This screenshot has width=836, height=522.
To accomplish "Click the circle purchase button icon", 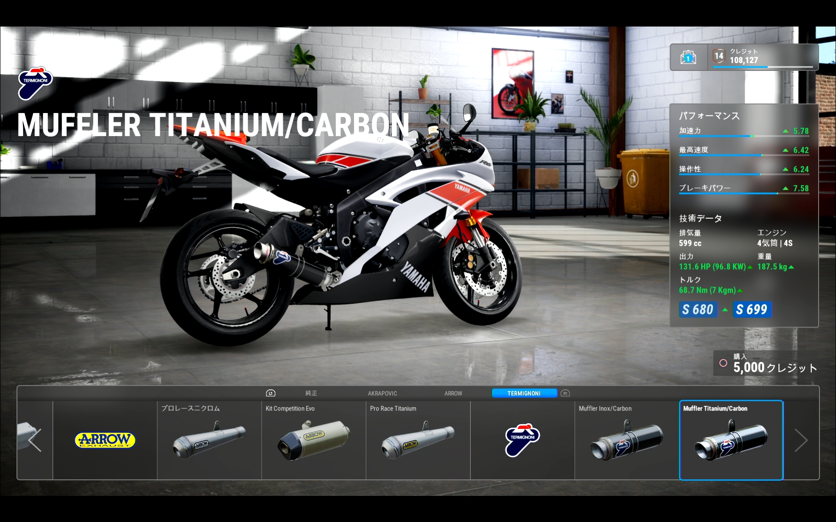I will pyautogui.click(x=723, y=363).
